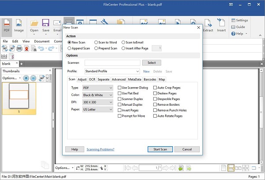The width and height of the screenshot is (265, 180).
Task: Expand the Standard Profile dropdown
Action: pos(112,71)
